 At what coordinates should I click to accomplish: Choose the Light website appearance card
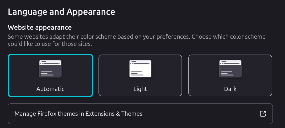(140, 75)
